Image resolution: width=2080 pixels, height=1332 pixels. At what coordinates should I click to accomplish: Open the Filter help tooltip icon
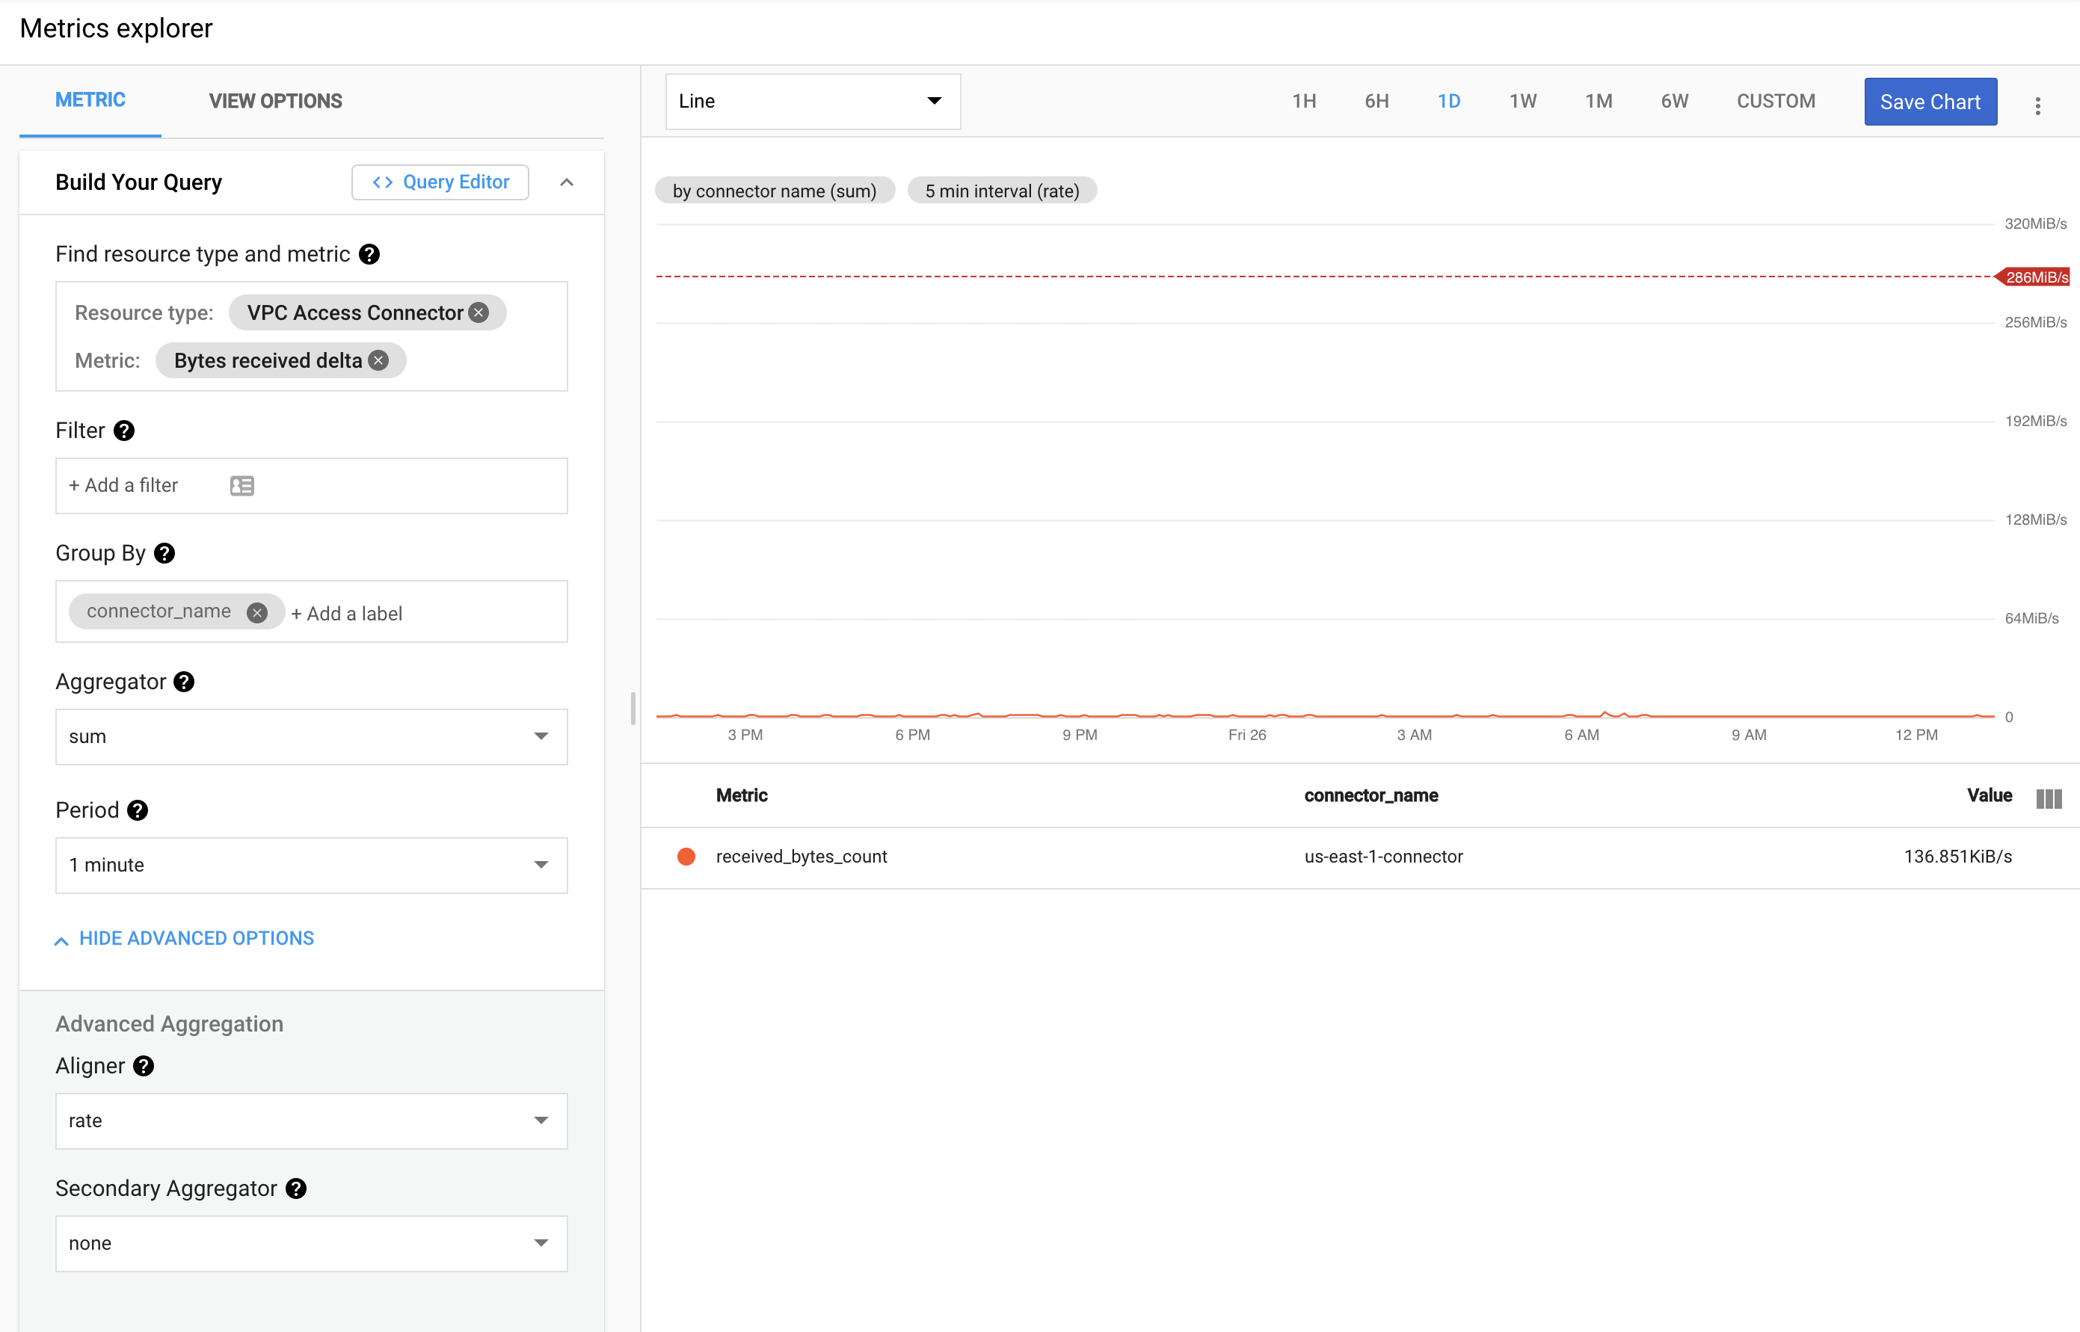(125, 431)
